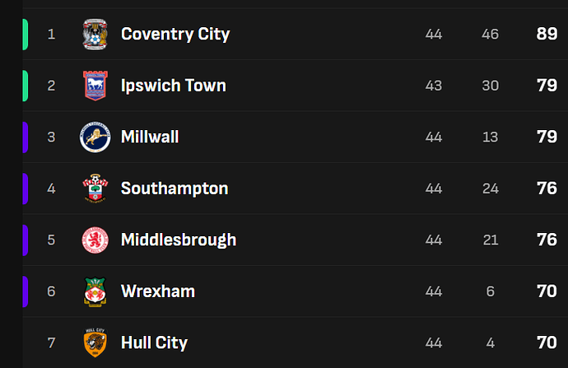
Task: Open the Ipswich Town team link
Action: [x=174, y=86]
